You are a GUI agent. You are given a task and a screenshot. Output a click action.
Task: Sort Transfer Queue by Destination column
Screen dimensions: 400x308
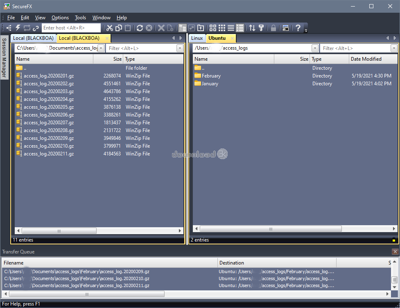click(x=277, y=263)
